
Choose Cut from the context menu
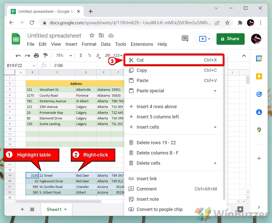[174, 60]
